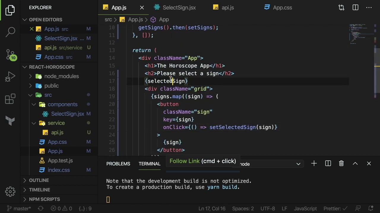Close App.js in Open Editors list

point(31,29)
